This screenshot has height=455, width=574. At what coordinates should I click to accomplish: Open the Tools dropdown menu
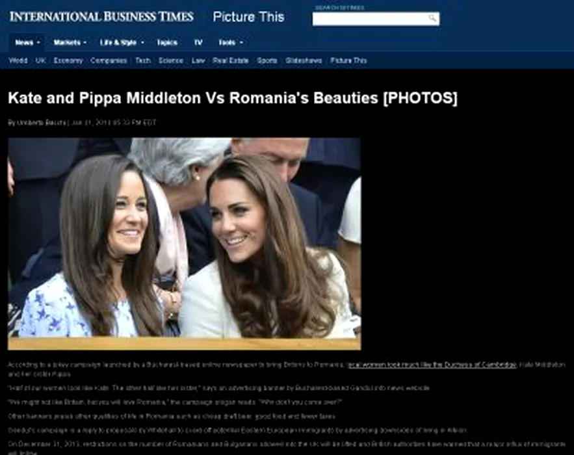click(x=230, y=42)
